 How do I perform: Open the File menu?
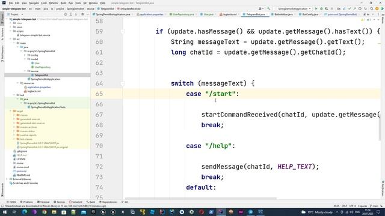(x=11, y=3)
